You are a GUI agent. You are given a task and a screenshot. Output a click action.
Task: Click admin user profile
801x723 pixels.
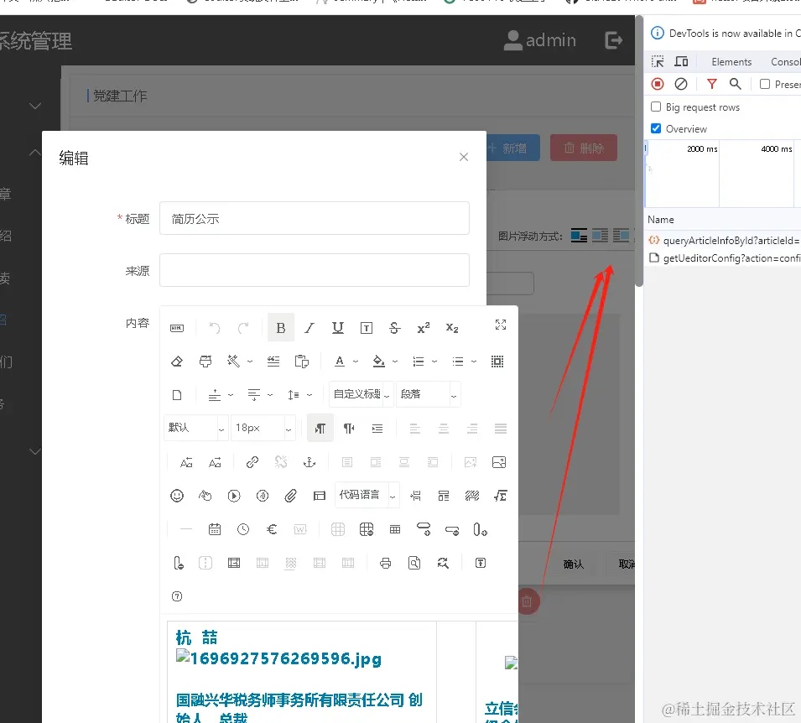[540, 40]
